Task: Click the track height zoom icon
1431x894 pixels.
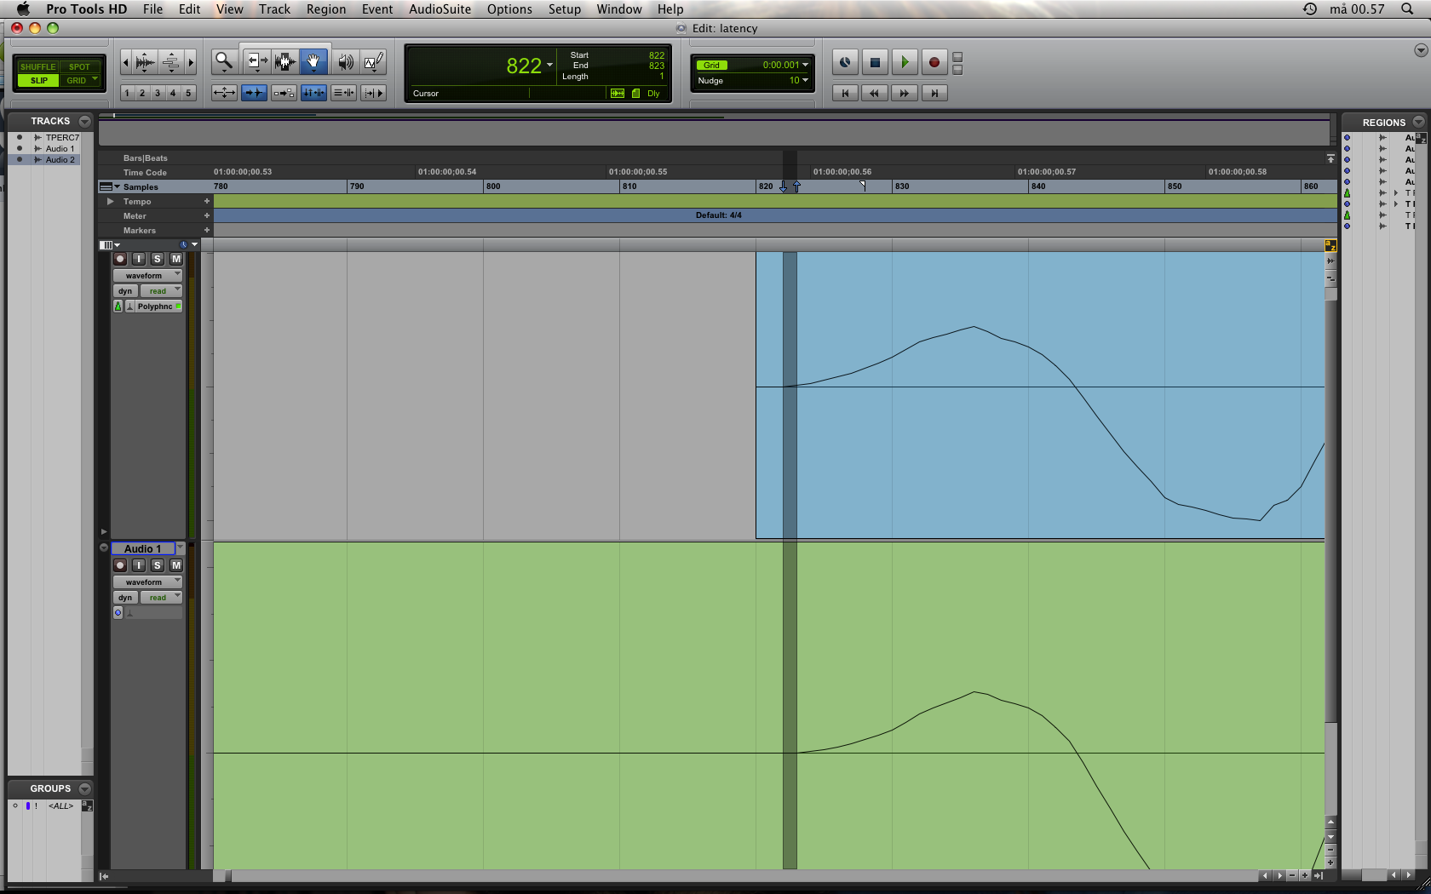Action: 171,61
